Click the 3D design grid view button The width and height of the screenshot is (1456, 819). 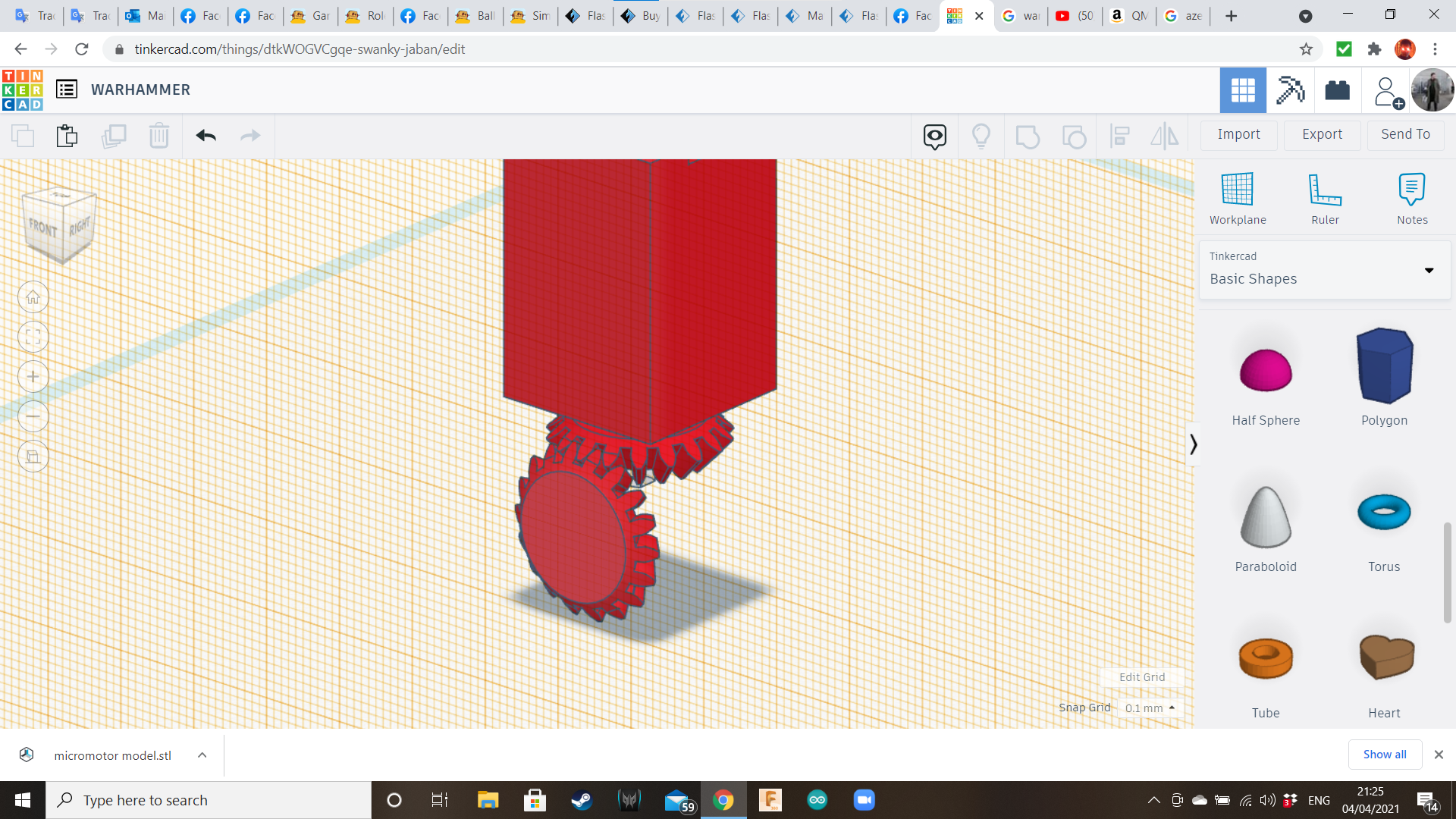(1242, 90)
